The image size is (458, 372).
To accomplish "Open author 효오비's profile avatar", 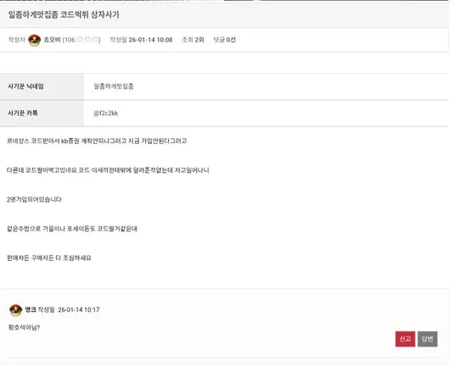I will (x=35, y=40).
